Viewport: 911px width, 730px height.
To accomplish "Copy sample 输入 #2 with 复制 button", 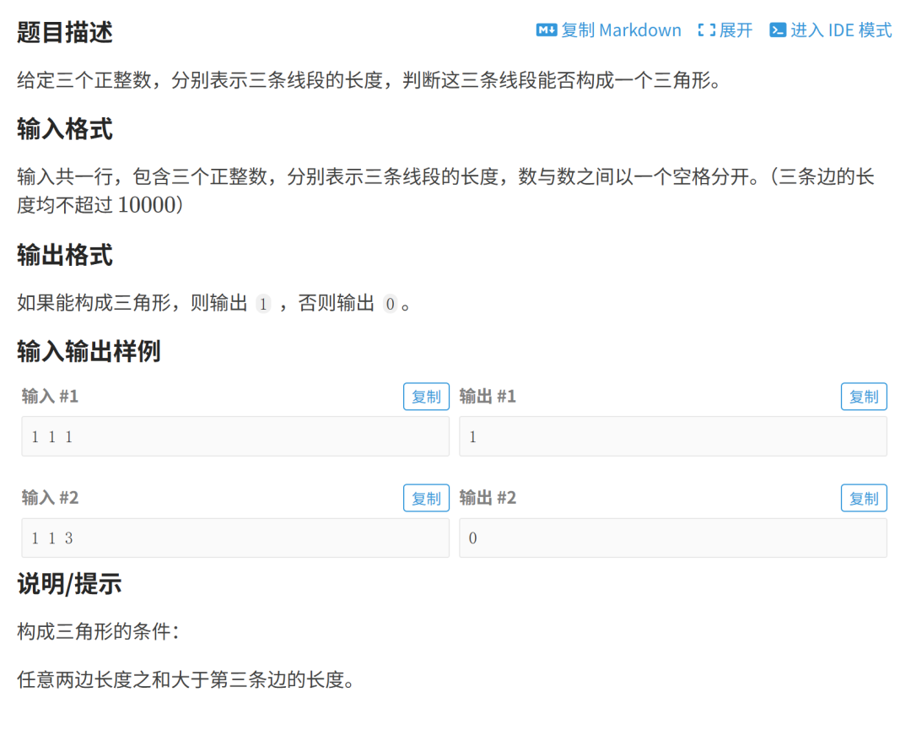I will [x=426, y=498].
